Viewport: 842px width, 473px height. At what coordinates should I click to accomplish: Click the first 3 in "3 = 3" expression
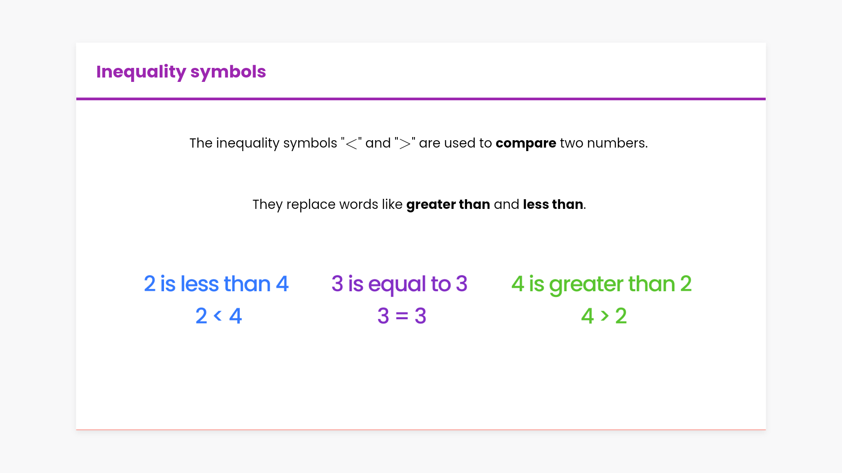(x=383, y=316)
